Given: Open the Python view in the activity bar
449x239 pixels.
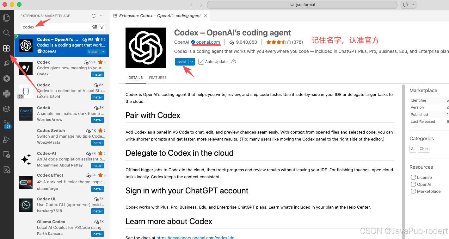Looking at the screenshot, I should [x=6, y=93].
